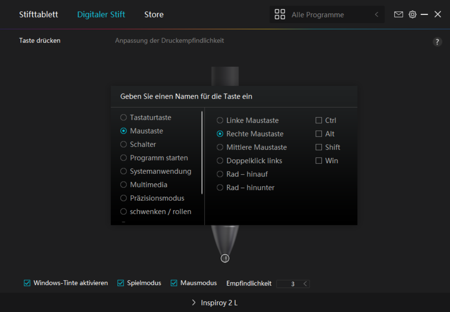The height and width of the screenshot is (312, 450).
Task: Choose the Tastaturtaste radio option
Action: (124, 117)
